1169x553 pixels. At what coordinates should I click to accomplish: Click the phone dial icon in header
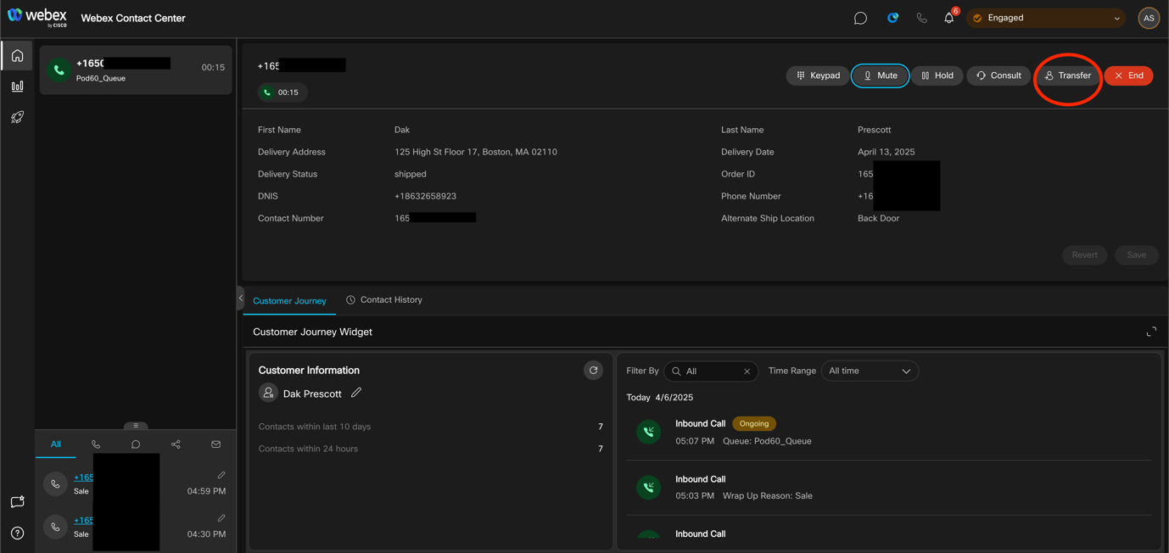point(921,18)
